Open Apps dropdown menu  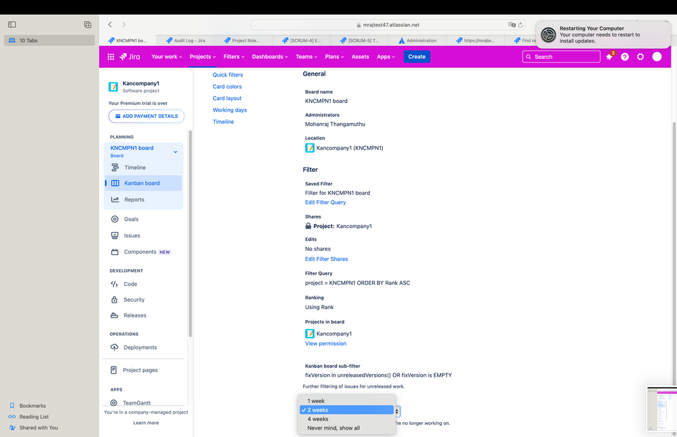click(386, 56)
